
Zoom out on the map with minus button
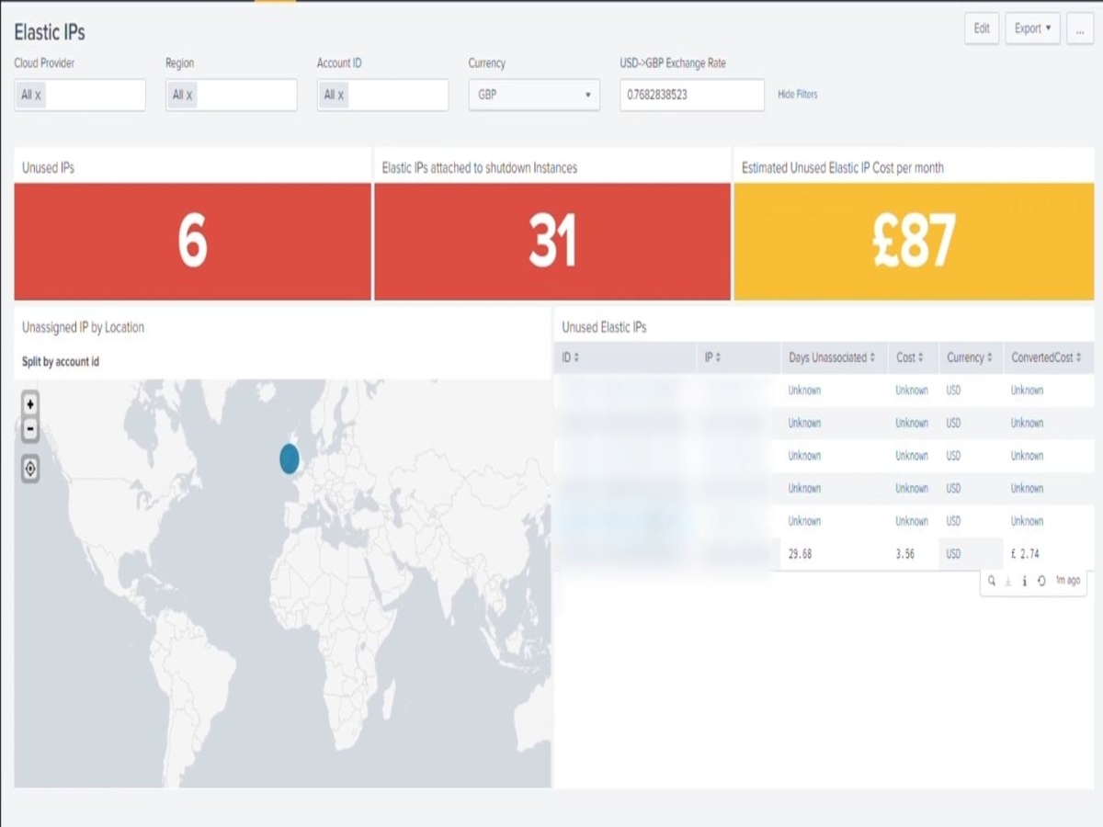tap(30, 428)
